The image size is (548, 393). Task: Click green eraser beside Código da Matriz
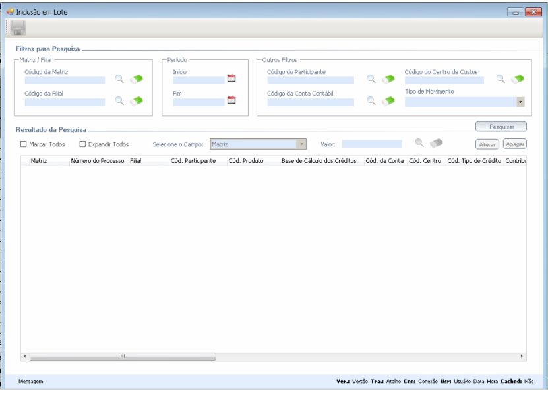coord(137,80)
